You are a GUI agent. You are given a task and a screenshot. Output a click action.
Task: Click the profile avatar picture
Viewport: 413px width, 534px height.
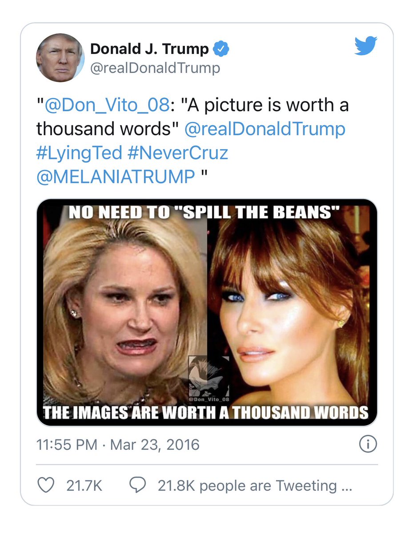point(60,57)
